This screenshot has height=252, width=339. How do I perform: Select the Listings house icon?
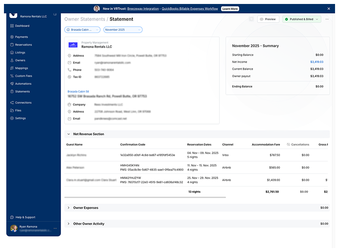click(x=12, y=52)
